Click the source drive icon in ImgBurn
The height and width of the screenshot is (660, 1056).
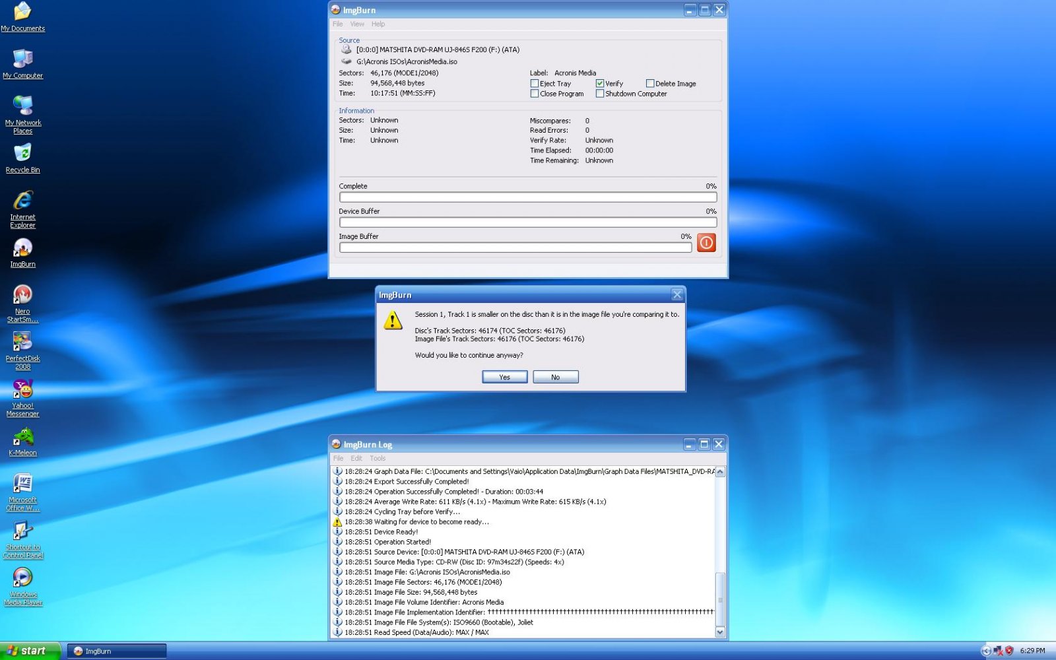(x=346, y=49)
